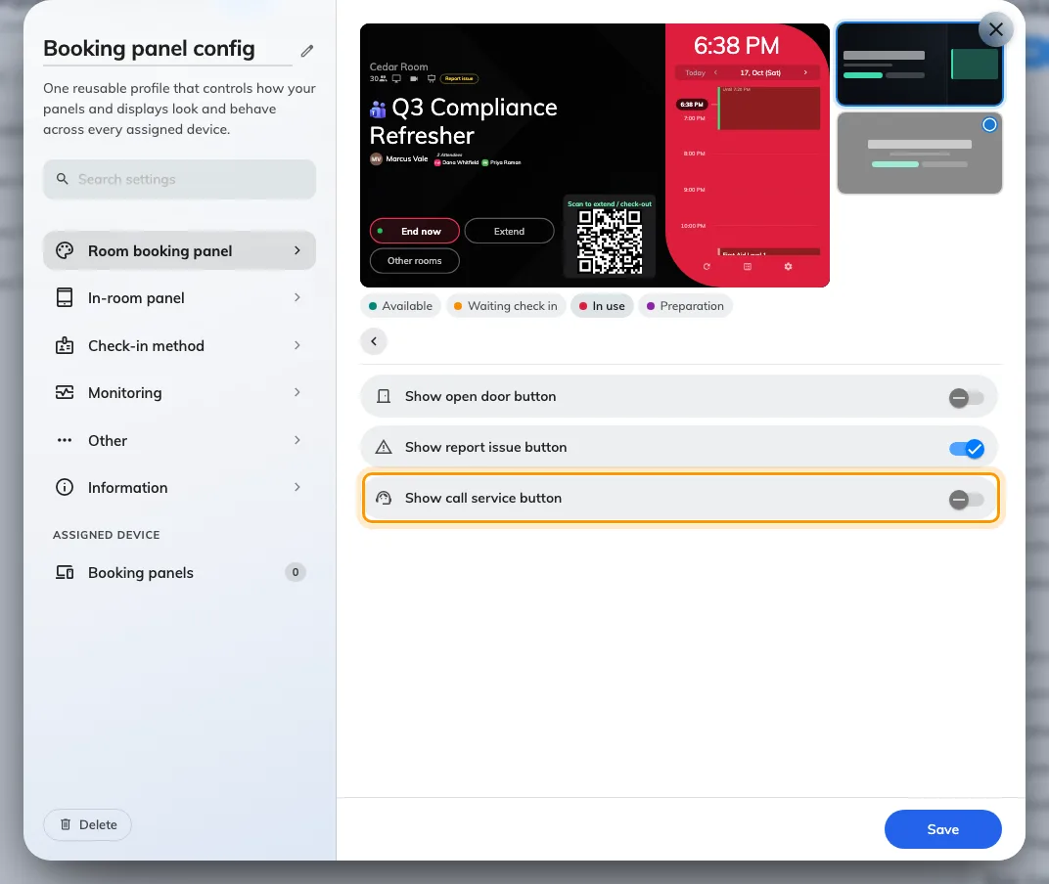Image resolution: width=1049 pixels, height=884 pixels.
Task: Click the ASSIGNED DEVICE heading
Action: tap(107, 535)
